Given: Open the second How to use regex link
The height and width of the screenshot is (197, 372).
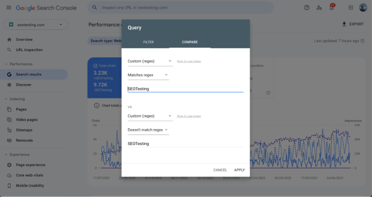Looking at the screenshot, I should 189,116.
